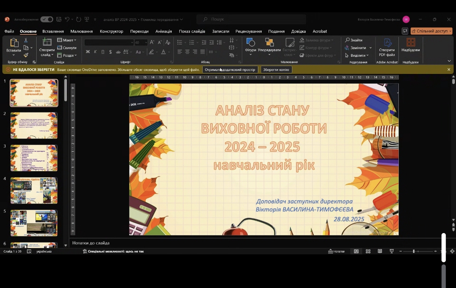Click the Format Painter brush icon

(26, 55)
